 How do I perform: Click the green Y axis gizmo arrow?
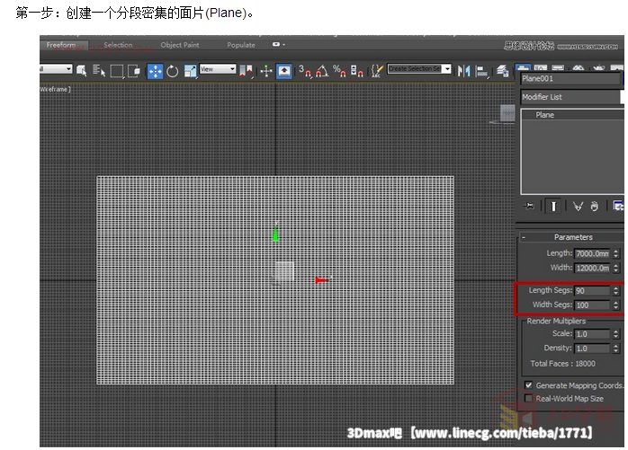click(x=275, y=234)
